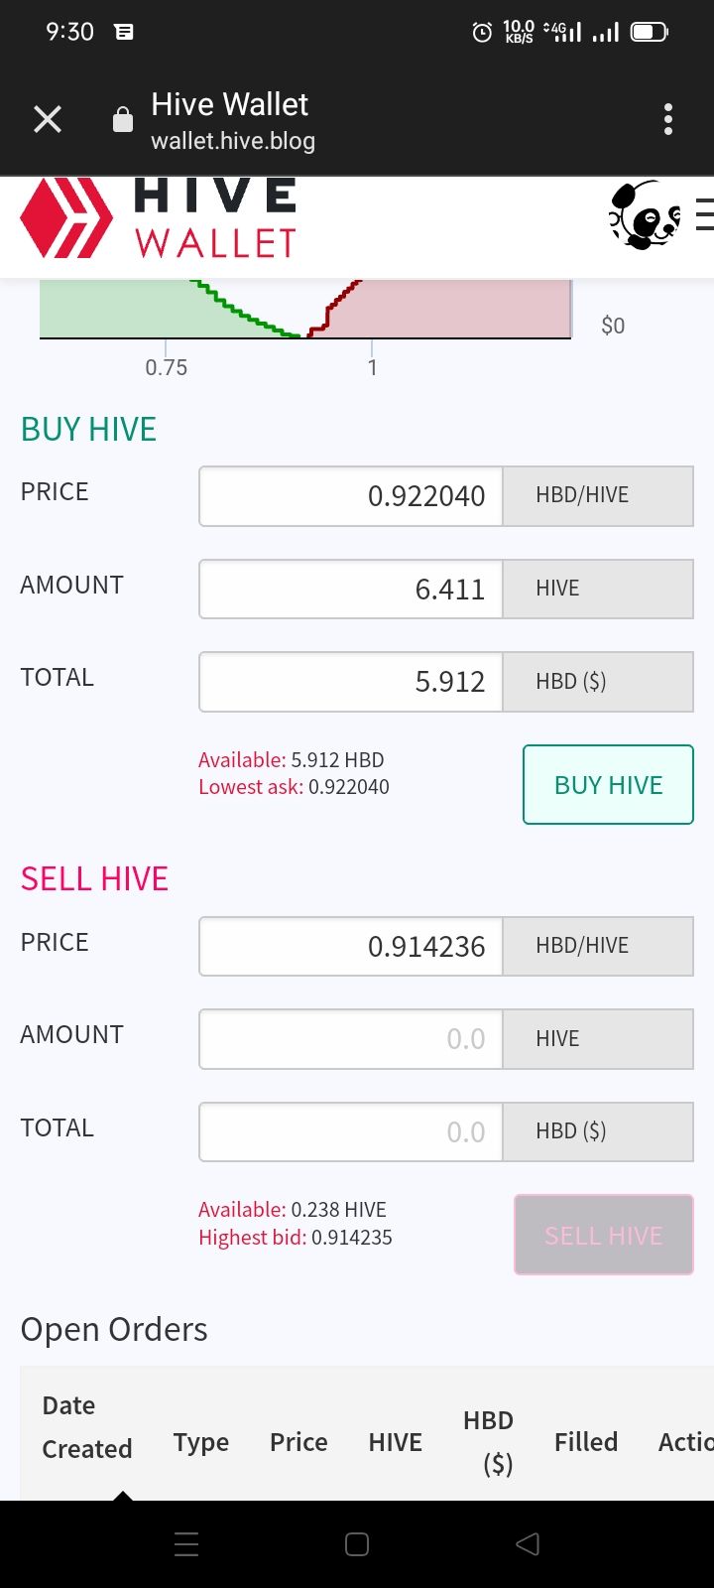The height and width of the screenshot is (1588, 714).
Task: Focus the Sell Hive total field
Action: [351, 1132]
